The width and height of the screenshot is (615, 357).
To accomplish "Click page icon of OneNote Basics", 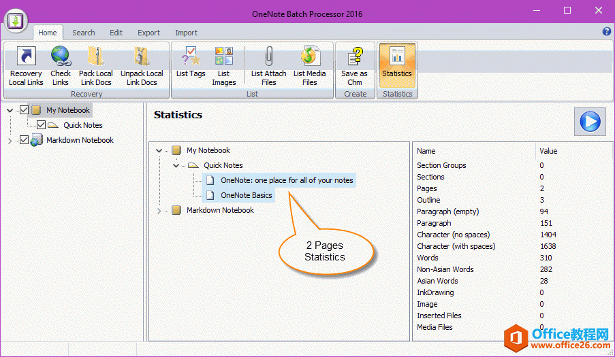I will (210, 195).
